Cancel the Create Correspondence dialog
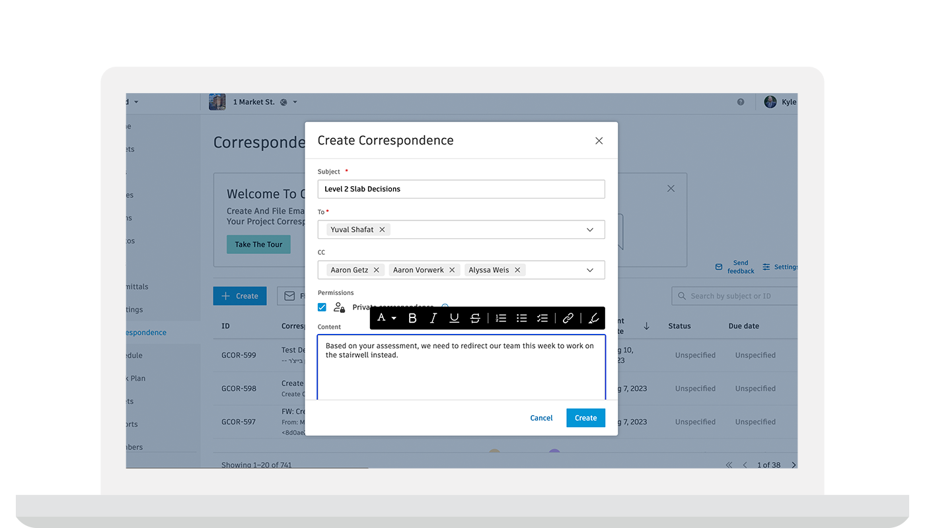This screenshot has width=925, height=528. point(541,418)
